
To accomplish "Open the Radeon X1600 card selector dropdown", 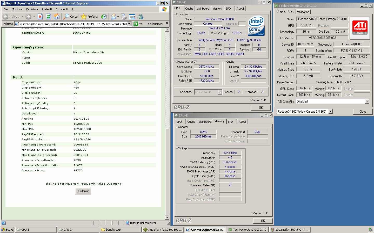I will 331,112.
